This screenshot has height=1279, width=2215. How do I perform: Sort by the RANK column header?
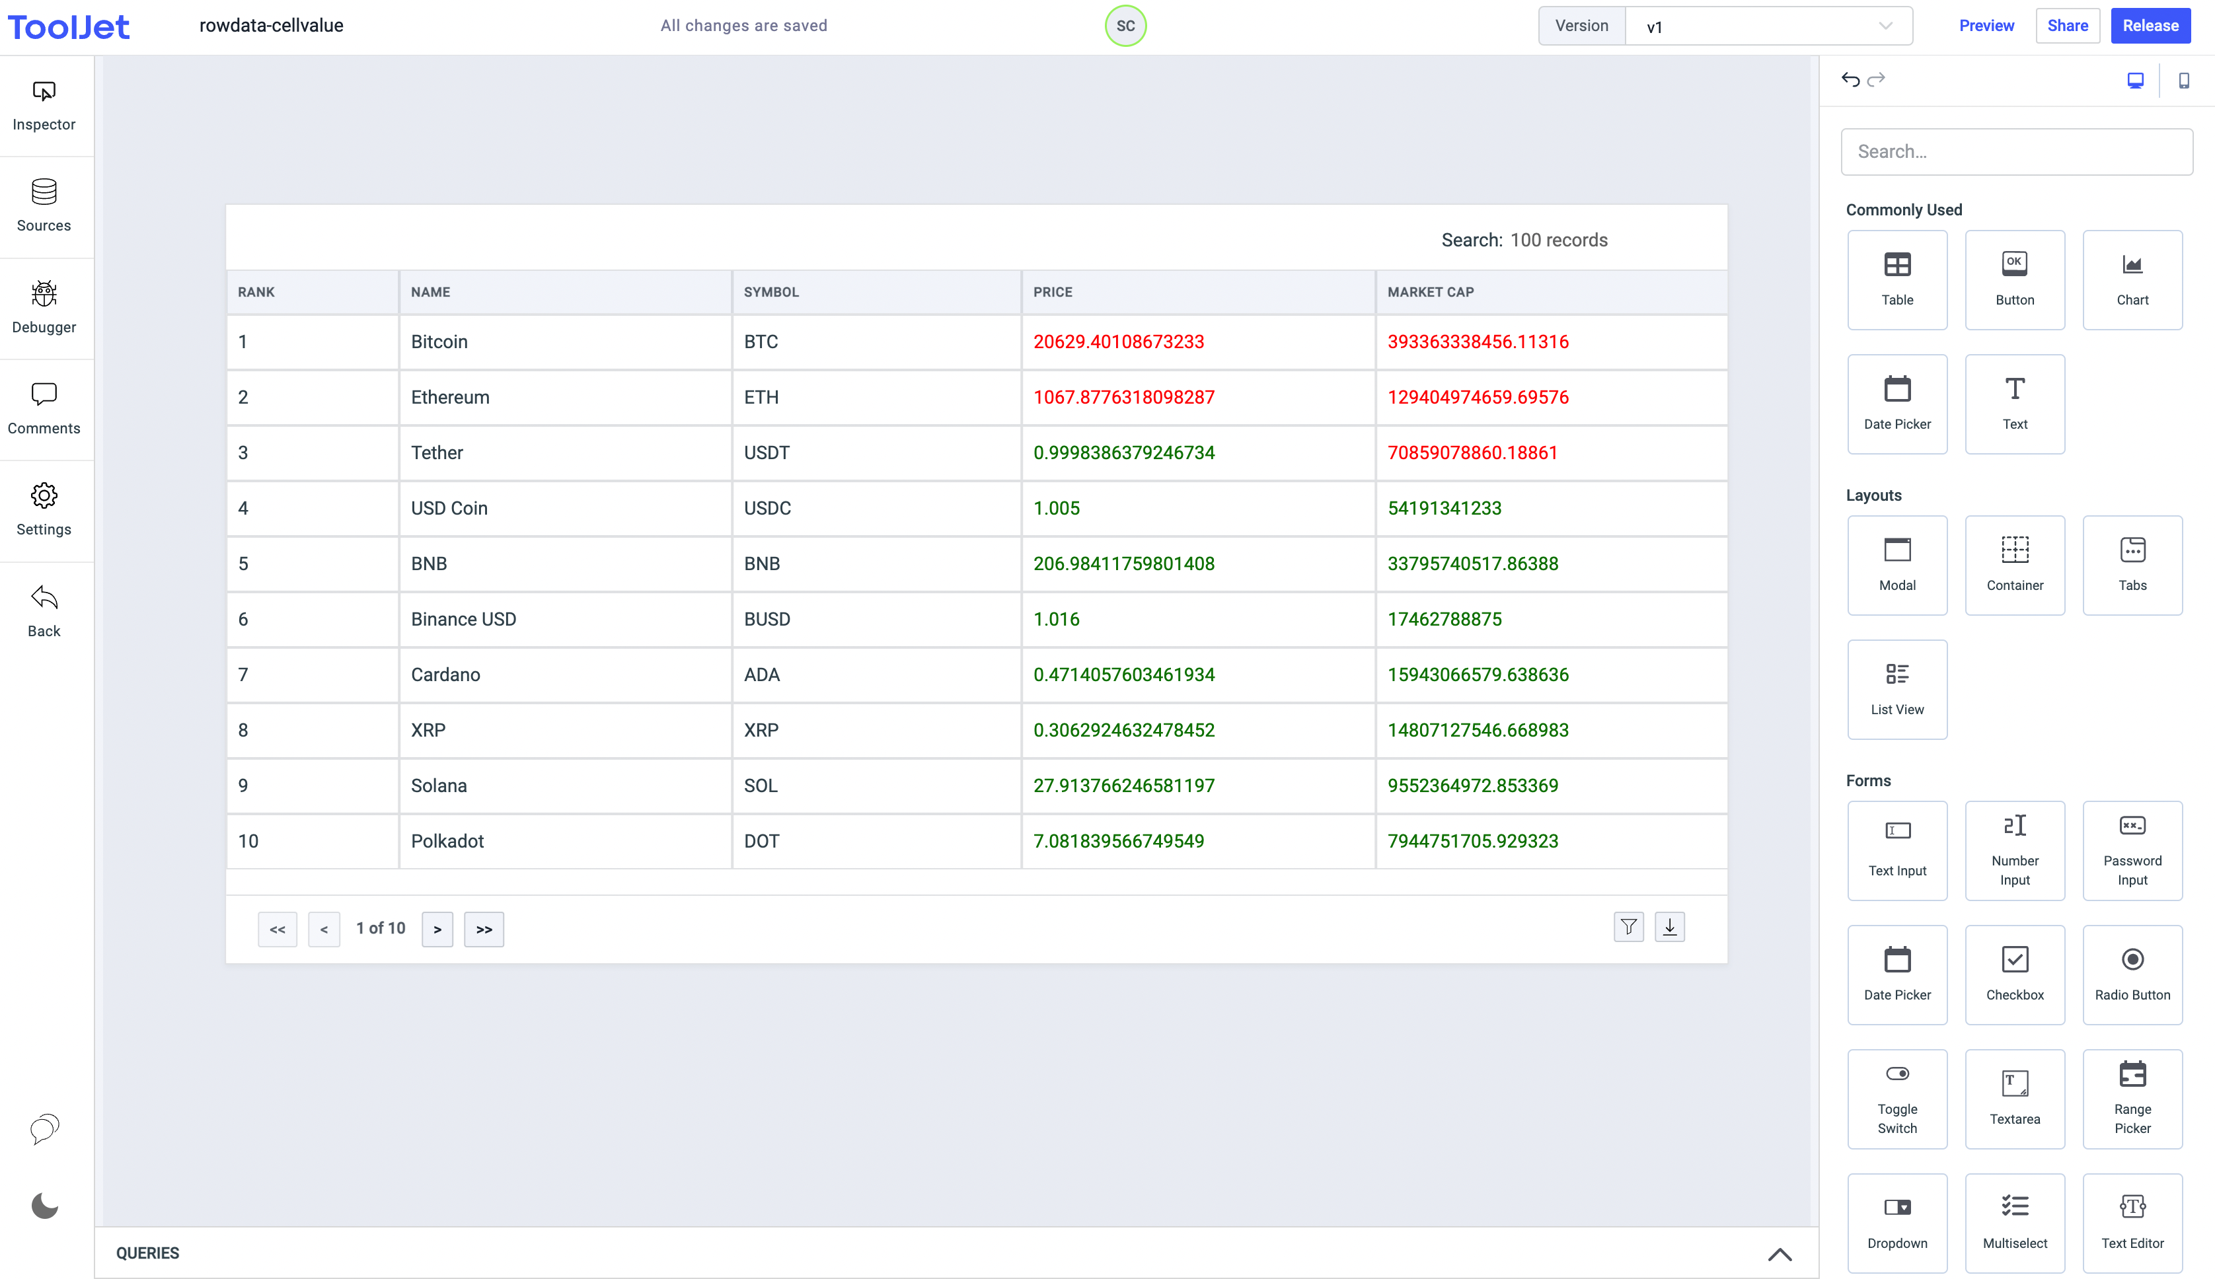pos(312,291)
